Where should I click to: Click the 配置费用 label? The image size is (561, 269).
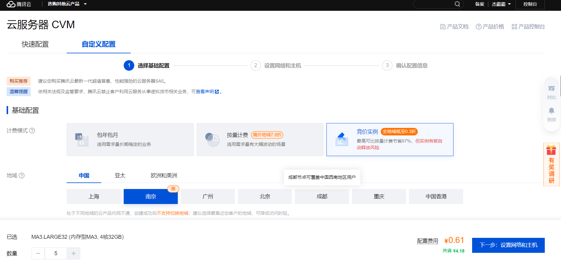coord(428,241)
